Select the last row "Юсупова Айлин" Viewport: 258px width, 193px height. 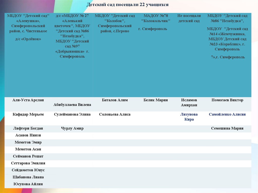pyautogui.click(x=28, y=184)
